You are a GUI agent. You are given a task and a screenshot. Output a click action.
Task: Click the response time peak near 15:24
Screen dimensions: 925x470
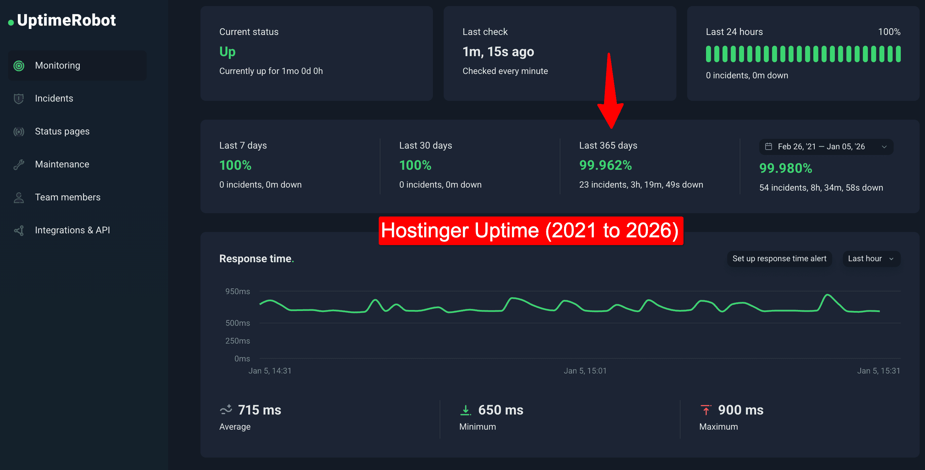point(827,295)
